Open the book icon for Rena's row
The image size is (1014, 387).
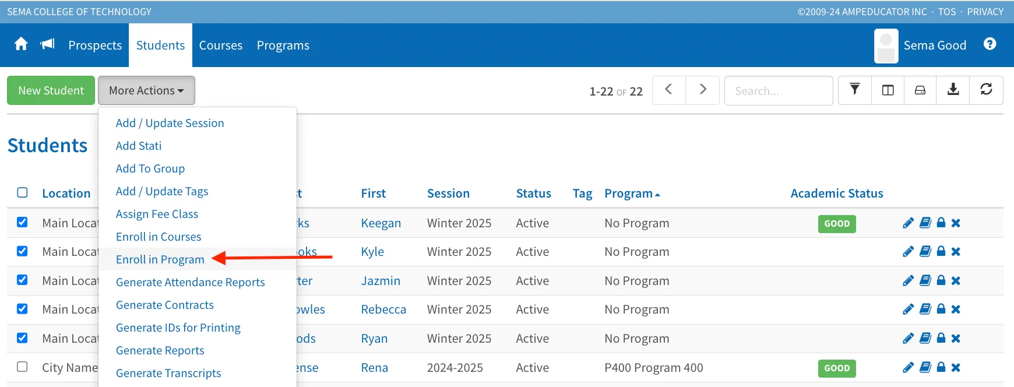(x=925, y=368)
